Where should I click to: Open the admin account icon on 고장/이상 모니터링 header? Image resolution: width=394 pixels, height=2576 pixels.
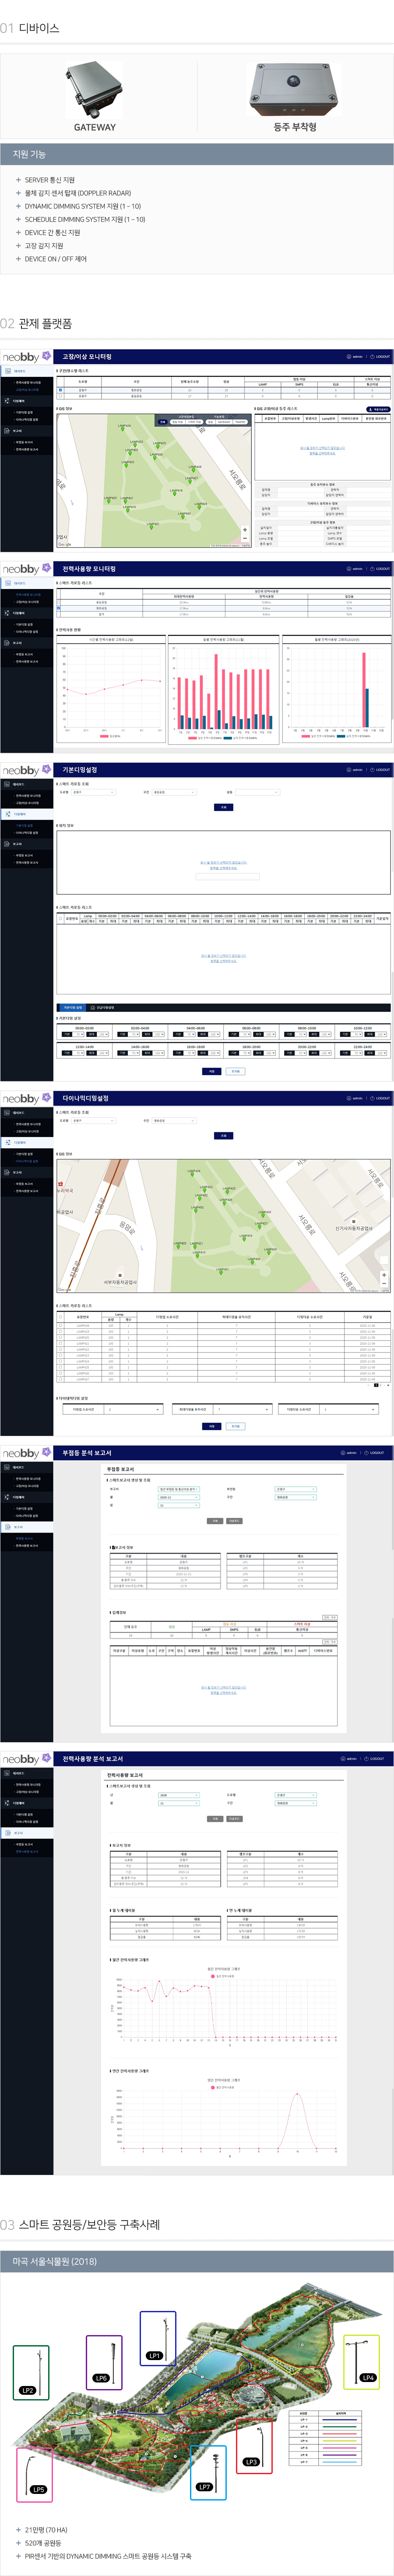(349, 357)
